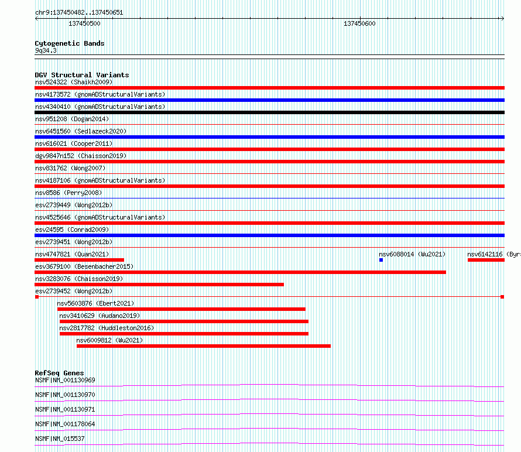
Task: Open NSMF|NM_001130969 transcript
Action: pos(65,380)
